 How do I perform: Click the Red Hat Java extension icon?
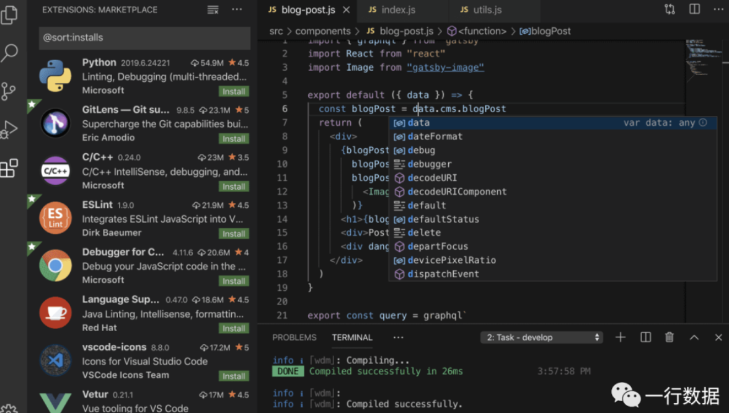coord(55,313)
